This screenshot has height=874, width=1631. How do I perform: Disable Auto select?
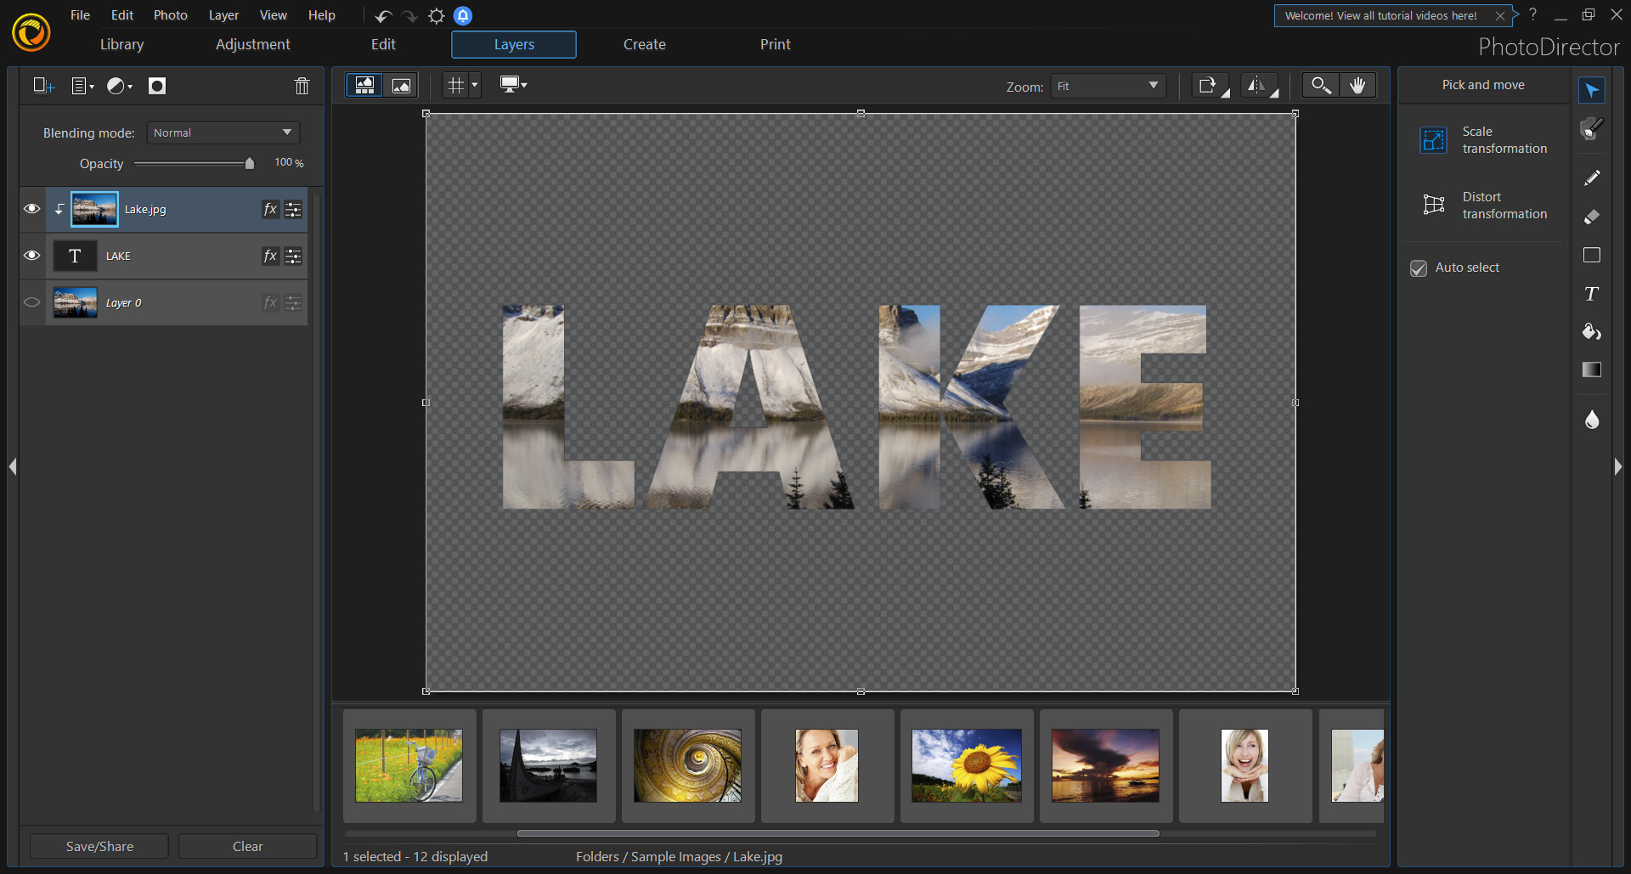(x=1419, y=268)
